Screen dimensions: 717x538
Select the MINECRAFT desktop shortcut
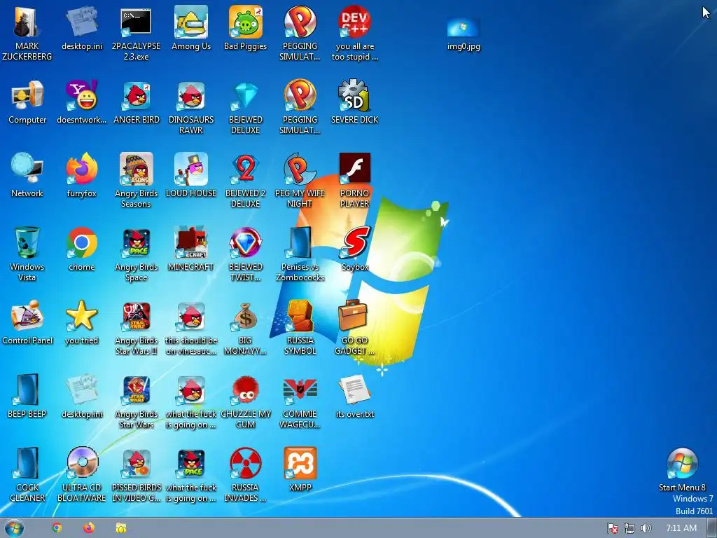point(190,249)
